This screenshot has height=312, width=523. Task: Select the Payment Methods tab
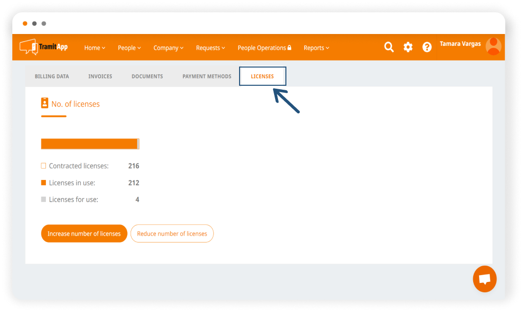click(x=207, y=76)
